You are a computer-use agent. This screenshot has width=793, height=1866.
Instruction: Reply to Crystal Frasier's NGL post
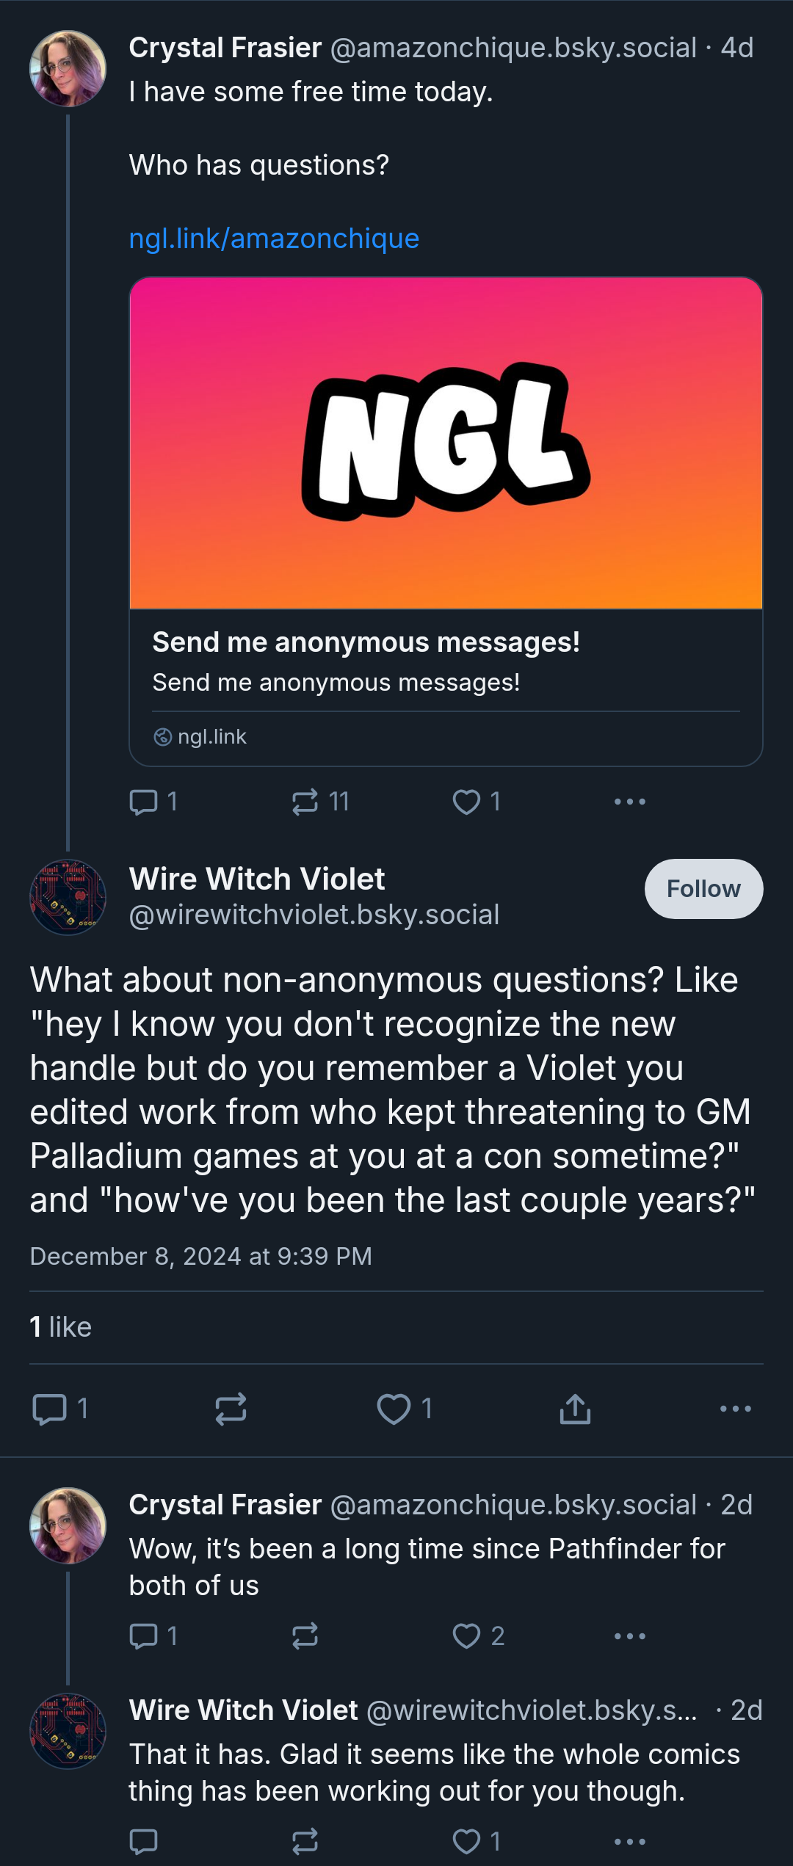click(x=153, y=802)
